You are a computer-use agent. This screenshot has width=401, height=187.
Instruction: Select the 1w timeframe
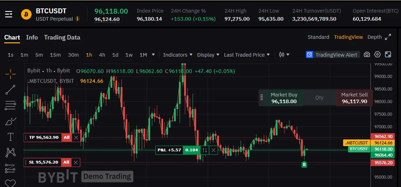point(129,55)
